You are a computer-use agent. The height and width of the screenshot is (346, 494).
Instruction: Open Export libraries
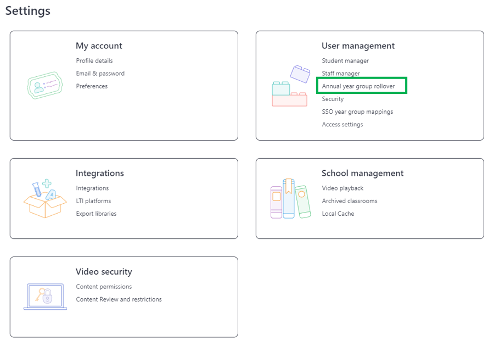coord(96,214)
